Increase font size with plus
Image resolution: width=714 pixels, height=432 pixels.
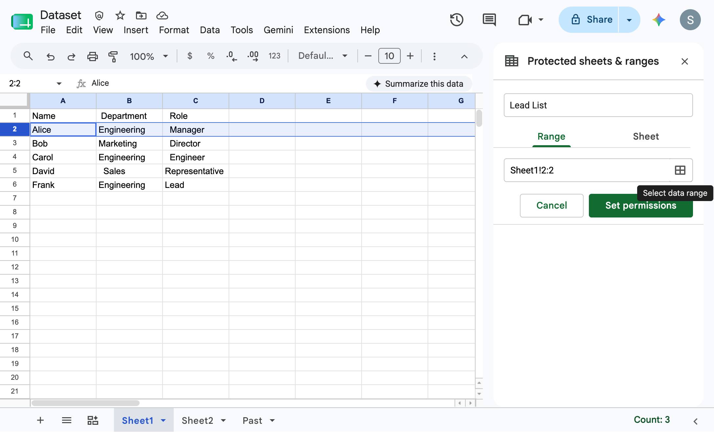[410, 56]
